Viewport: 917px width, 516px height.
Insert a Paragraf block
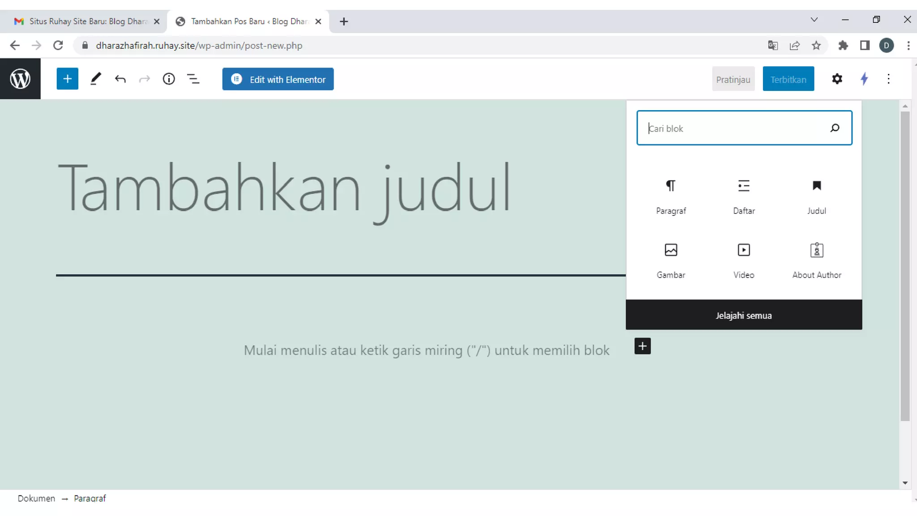671,196
